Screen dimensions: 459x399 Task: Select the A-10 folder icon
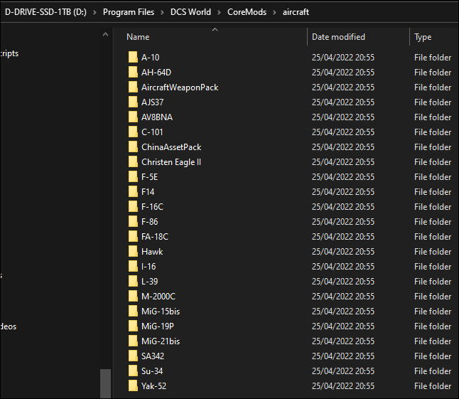pyautogui.click(x=133, y=57)
